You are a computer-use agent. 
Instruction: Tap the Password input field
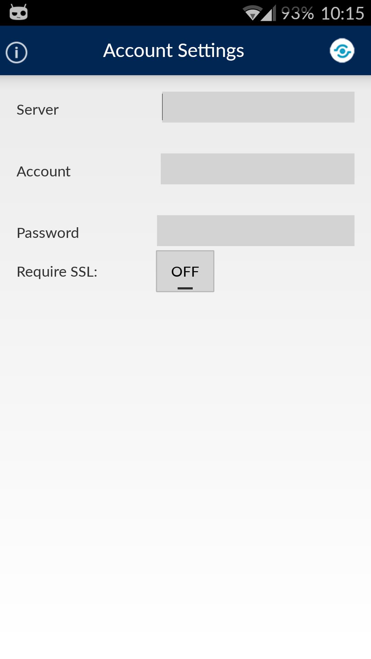[x=256, y=231]
